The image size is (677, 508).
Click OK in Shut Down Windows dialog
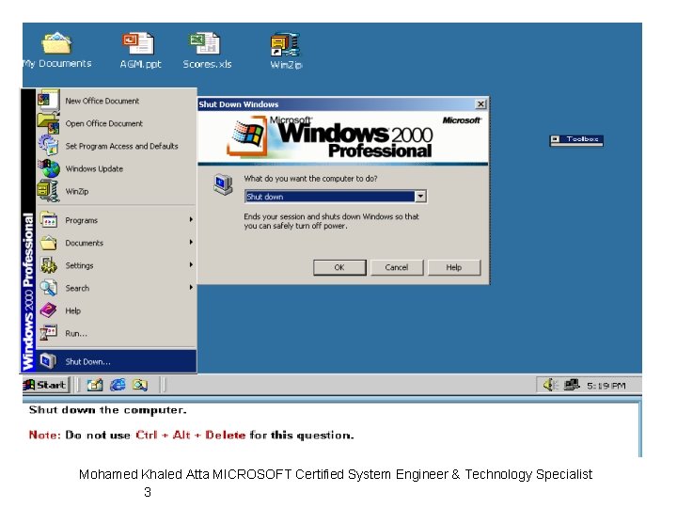[339, 267]
